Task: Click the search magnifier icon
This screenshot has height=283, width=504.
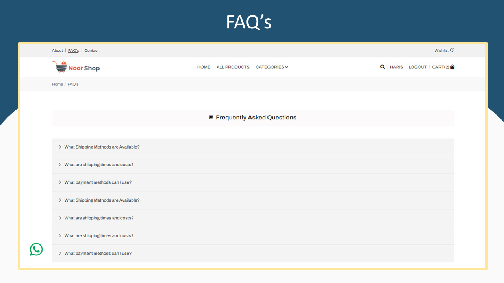Action: click(382, 67)
